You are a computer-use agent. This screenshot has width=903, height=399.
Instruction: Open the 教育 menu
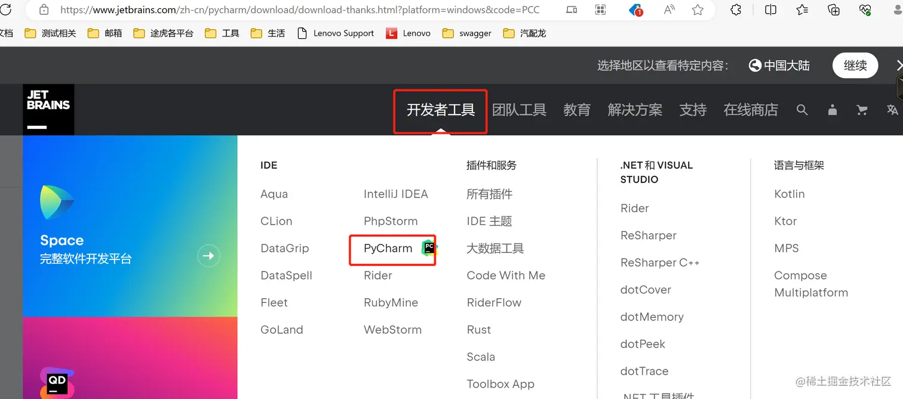coord(577,110)
